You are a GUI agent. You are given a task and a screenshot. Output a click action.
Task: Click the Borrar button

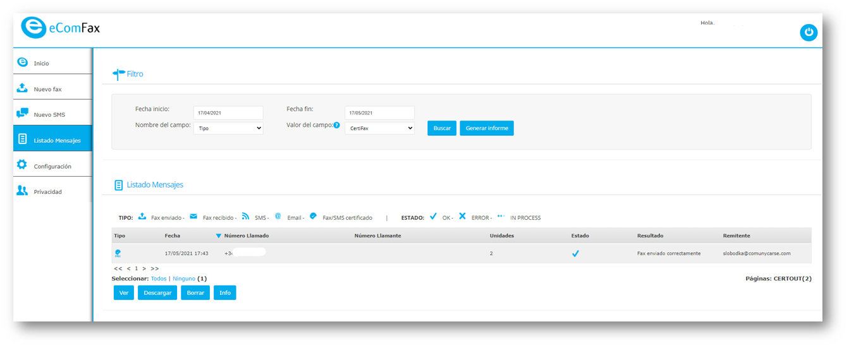click(195, 292)
